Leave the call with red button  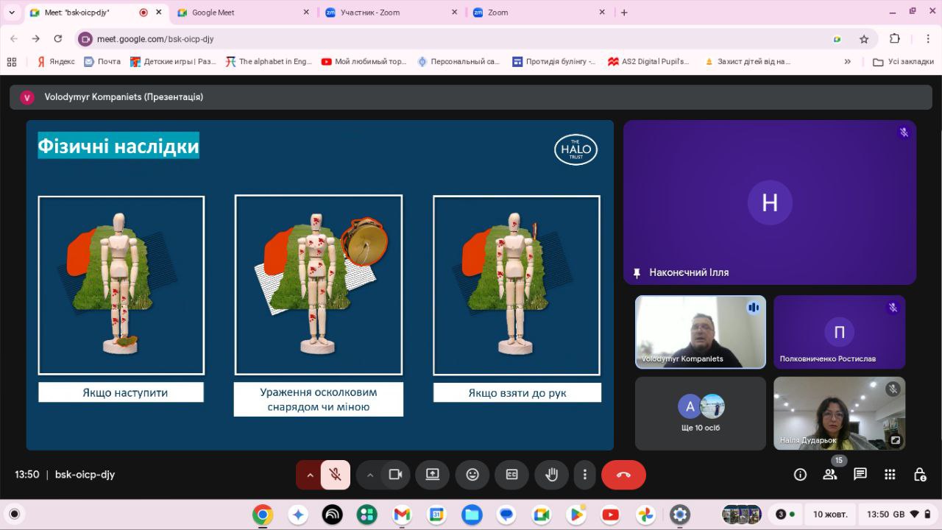pos(623,475)
